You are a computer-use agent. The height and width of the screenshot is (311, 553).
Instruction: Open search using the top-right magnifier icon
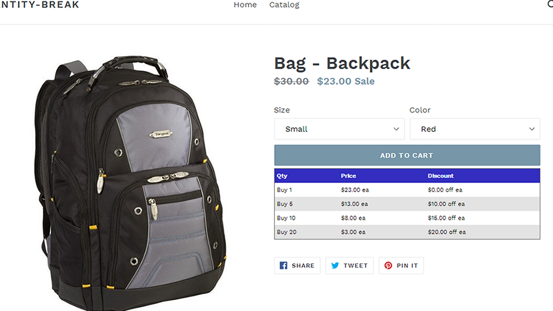pyautogui.click(x=550, y=4)
